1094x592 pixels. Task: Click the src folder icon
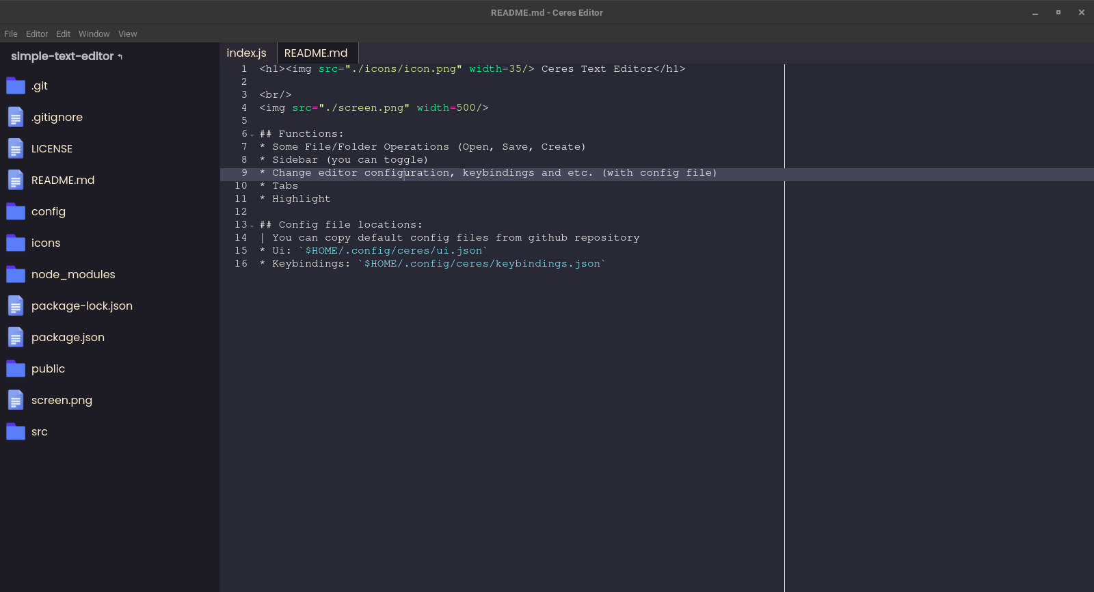[x=16, y=431]
